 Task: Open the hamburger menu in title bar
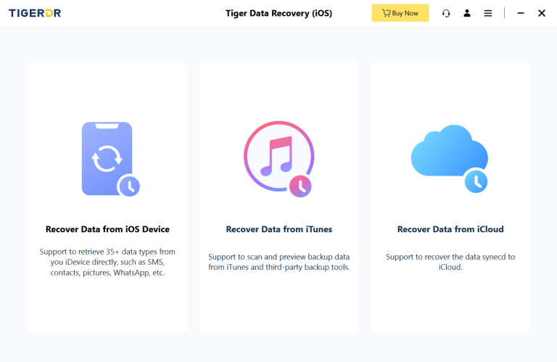tap(488, 13)
